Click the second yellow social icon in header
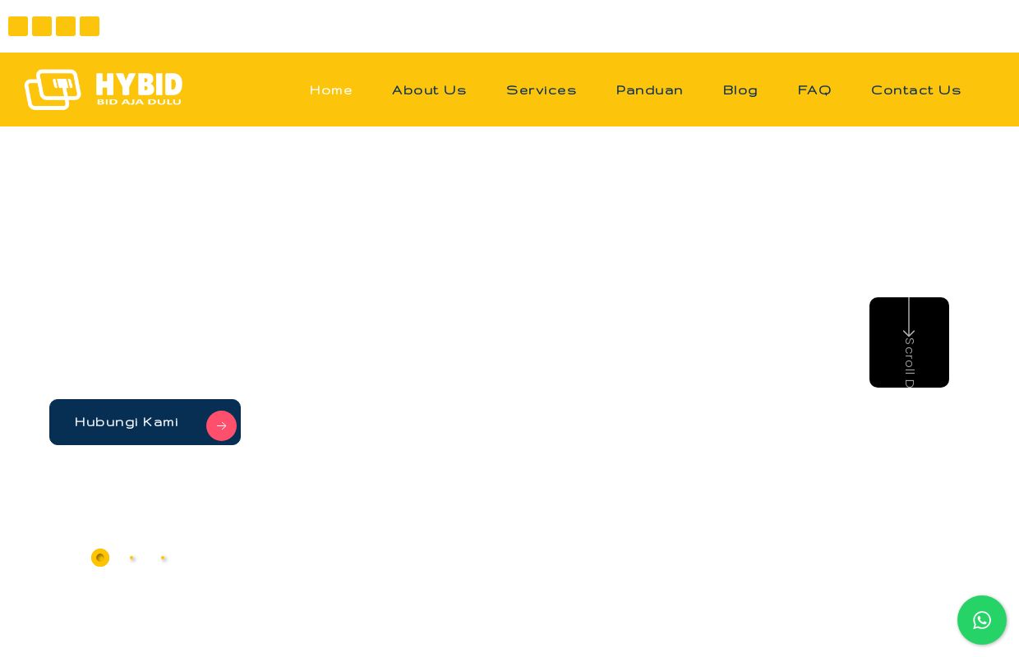 [42, 26]
